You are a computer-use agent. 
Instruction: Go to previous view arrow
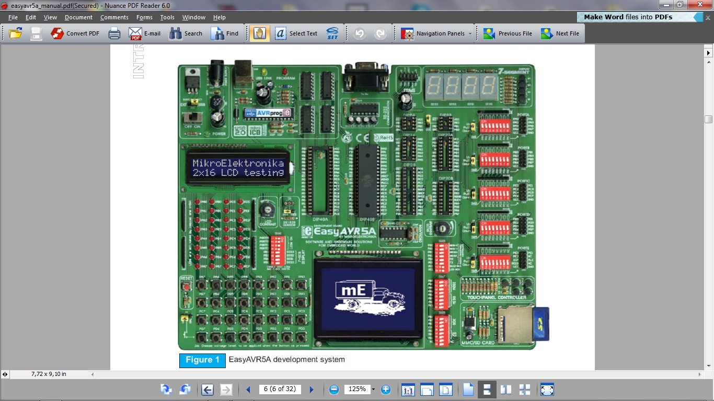tap(208, 390)
